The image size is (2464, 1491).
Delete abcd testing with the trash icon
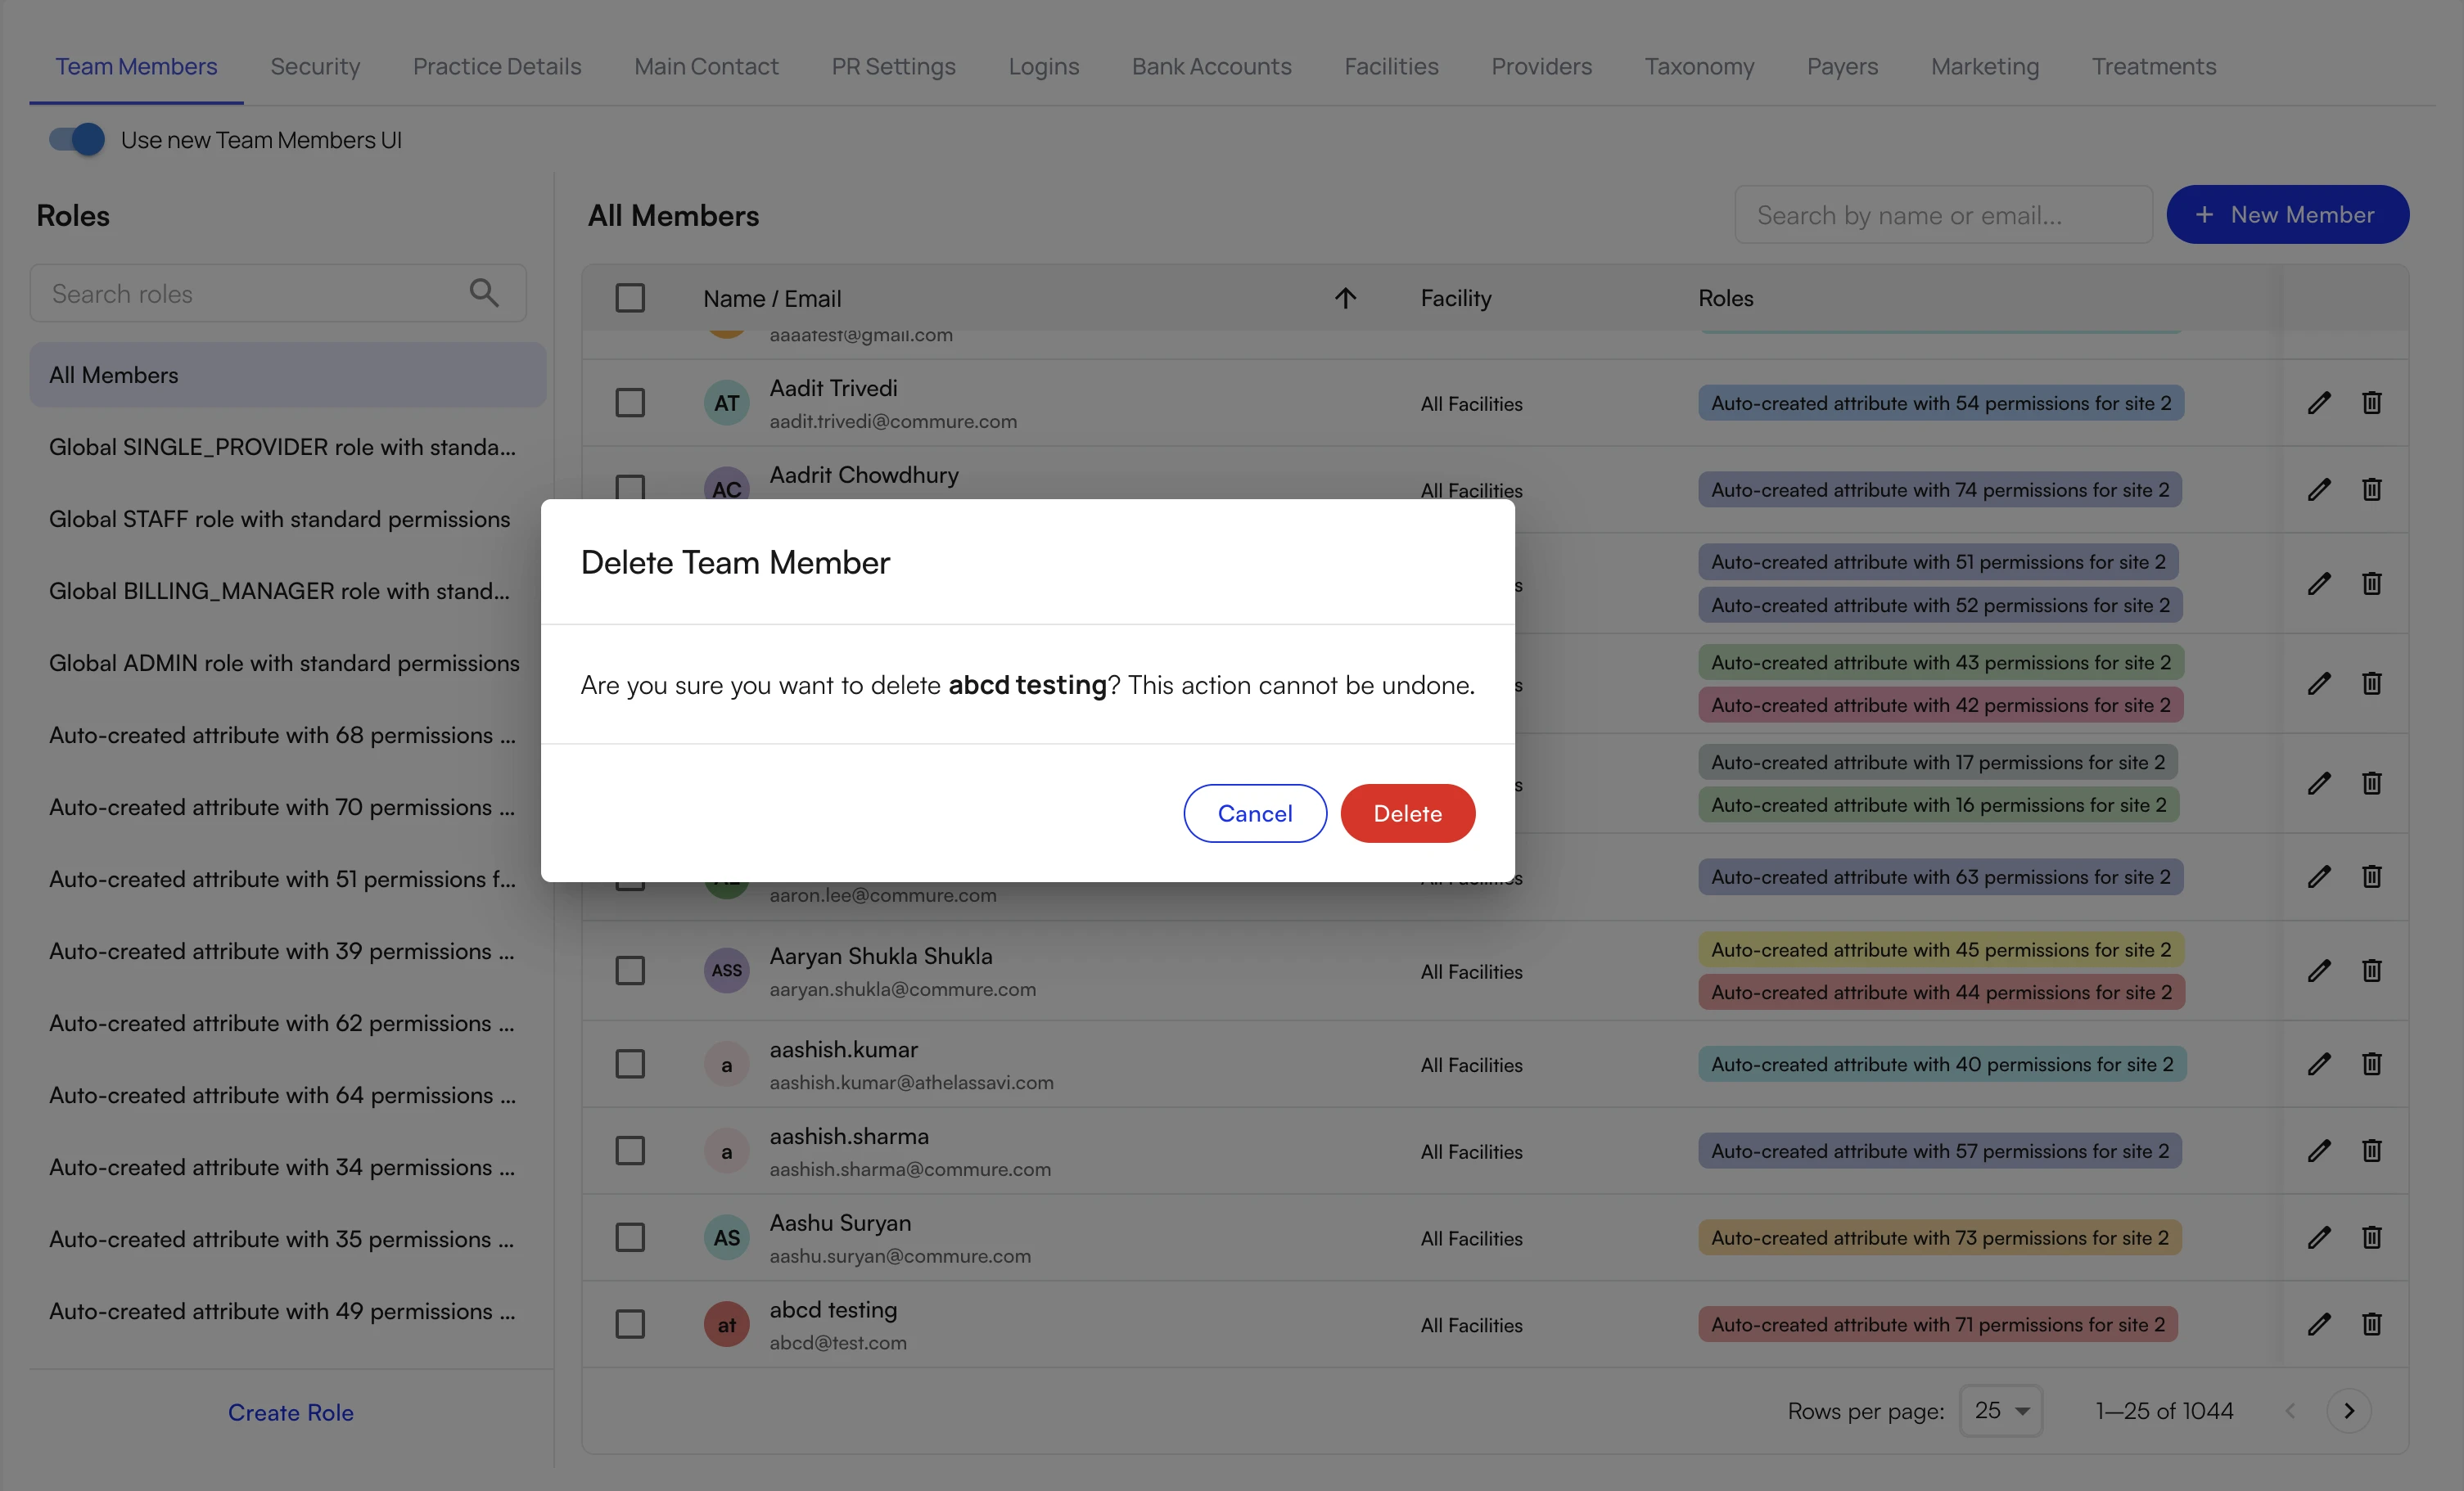[2371, 1324]
